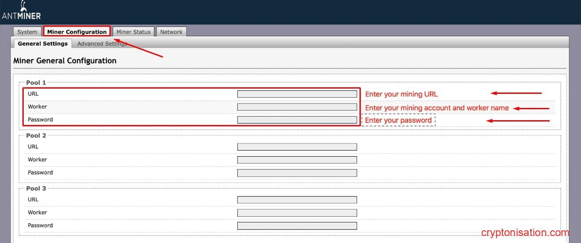Open the Network tab
Screen dimensions: 581x243
pyautogui.click(x=171, y=32)
